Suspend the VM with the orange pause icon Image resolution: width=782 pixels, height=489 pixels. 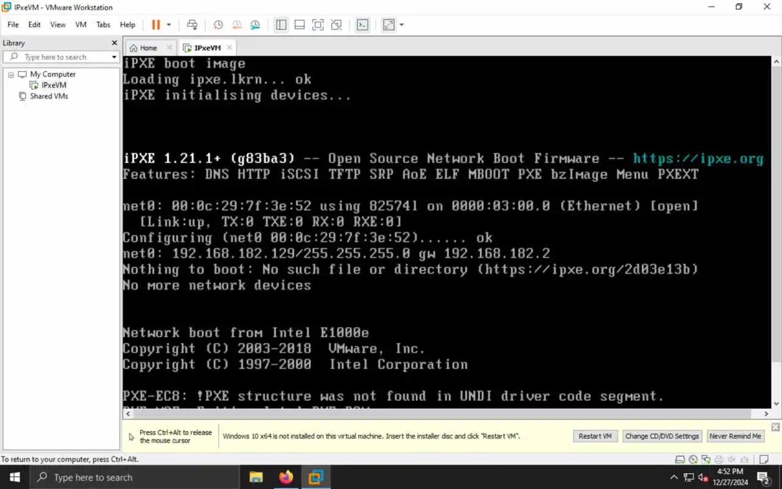pyautogui.click(x=156, y=25)
